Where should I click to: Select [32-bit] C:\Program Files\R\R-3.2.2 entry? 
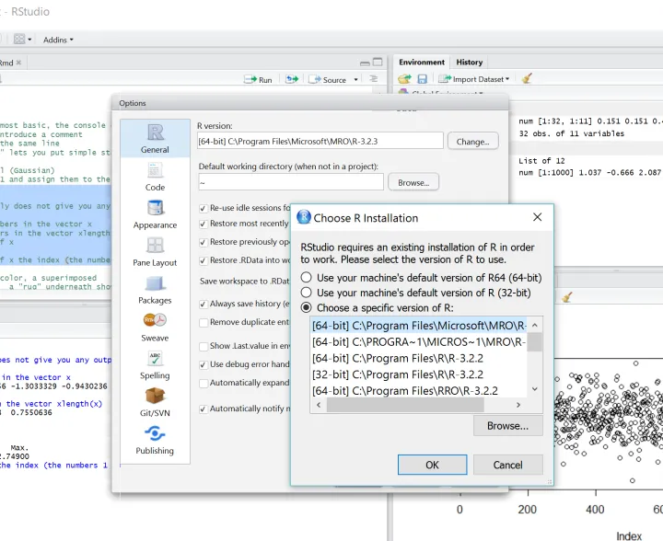419,374
